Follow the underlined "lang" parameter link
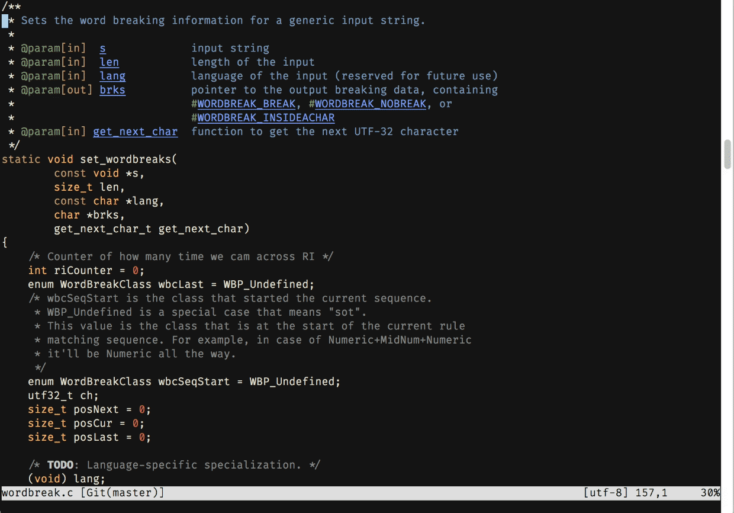Viewport: 734px width, 513px height. 112,76
